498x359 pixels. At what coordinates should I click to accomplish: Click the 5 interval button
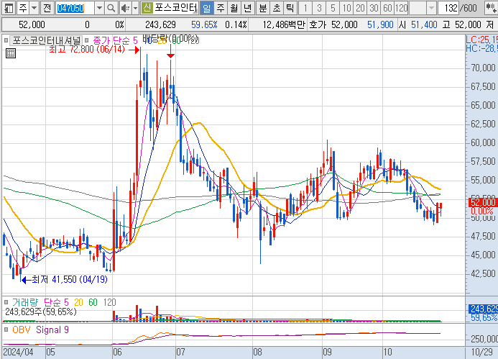pyautogui.click(x=333, y=8)
